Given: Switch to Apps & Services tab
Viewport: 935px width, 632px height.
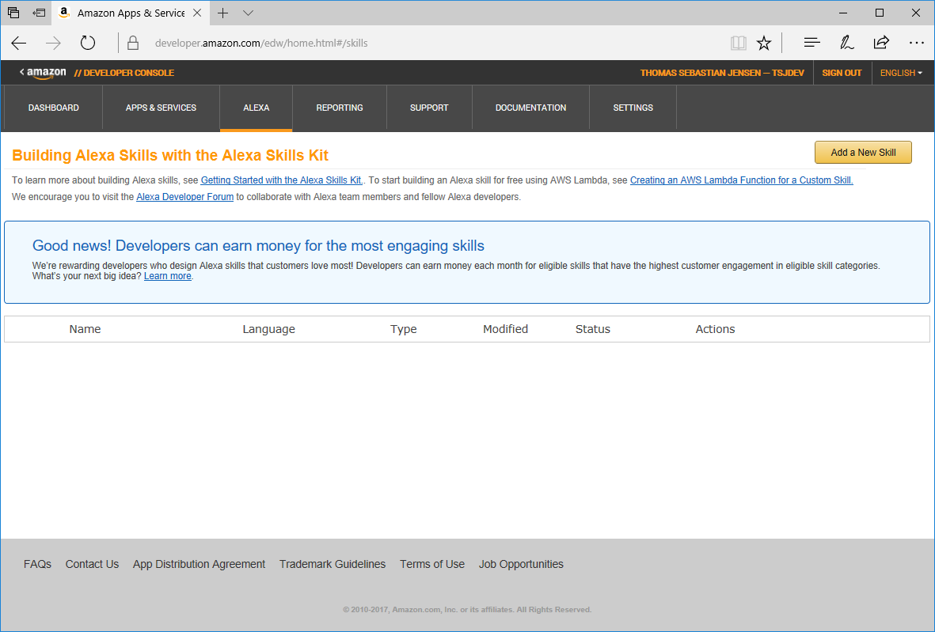Looking at the screenshot, I should [161, 108].
